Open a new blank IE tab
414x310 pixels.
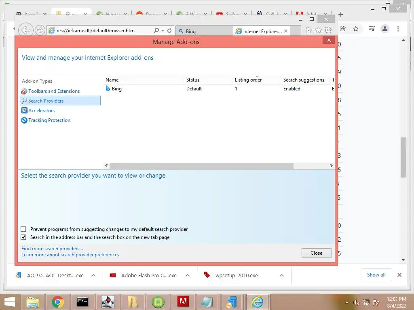point(296,31)
